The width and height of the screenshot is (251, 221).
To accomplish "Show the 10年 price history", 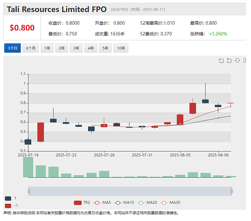I will click(121, 48).
